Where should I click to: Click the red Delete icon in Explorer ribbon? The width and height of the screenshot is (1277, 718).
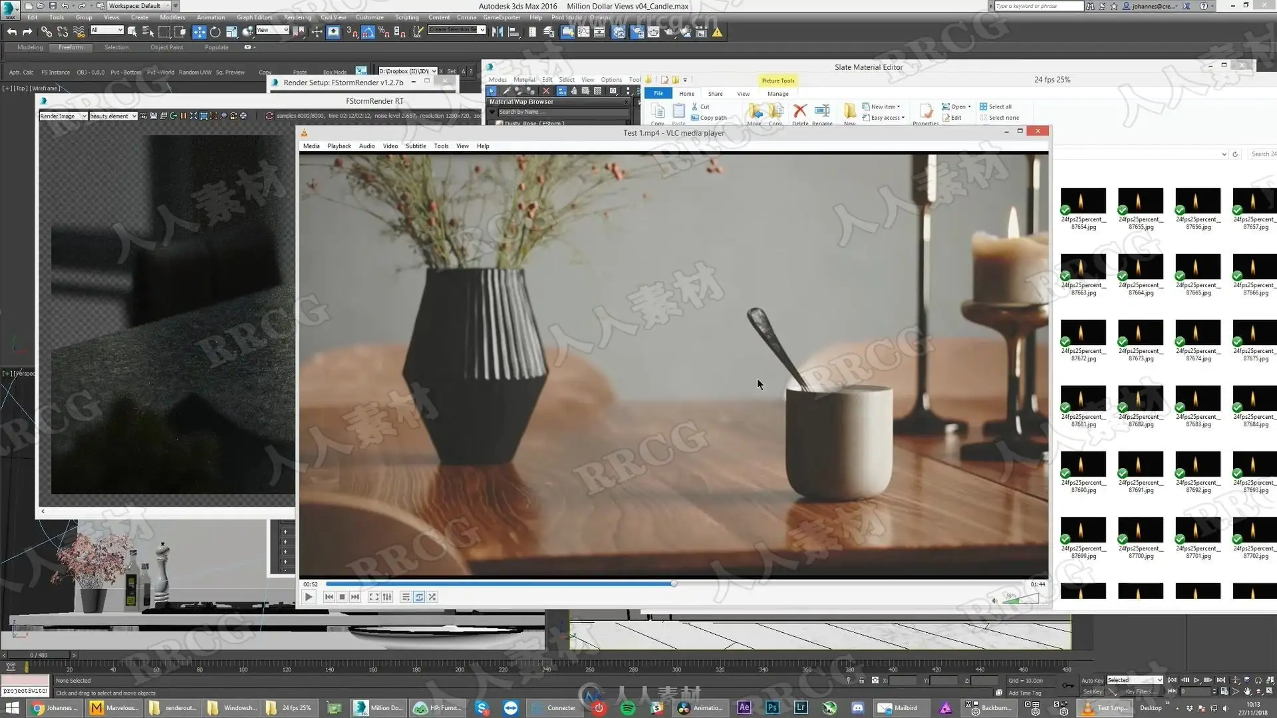click(800, 110)
